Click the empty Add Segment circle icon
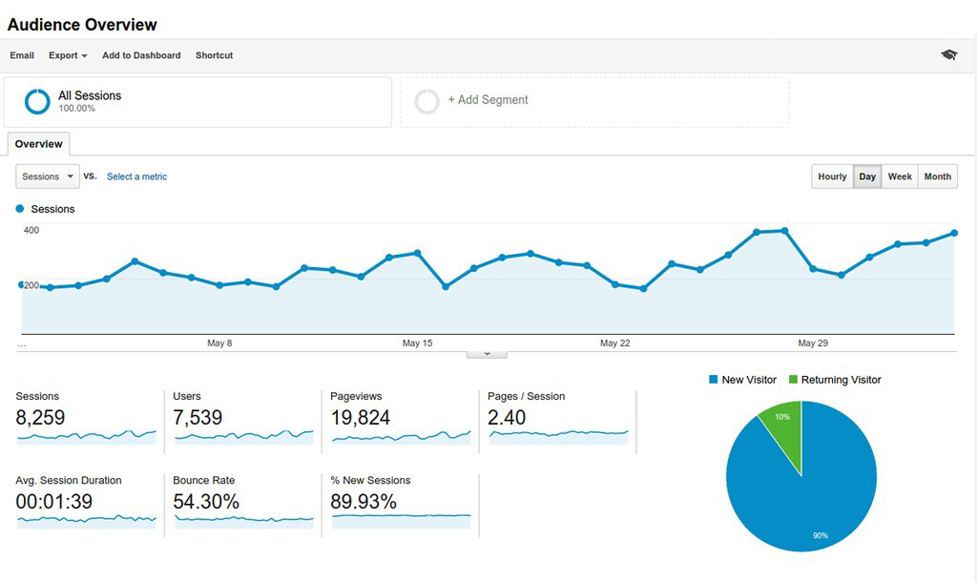 tap(427, 101)
